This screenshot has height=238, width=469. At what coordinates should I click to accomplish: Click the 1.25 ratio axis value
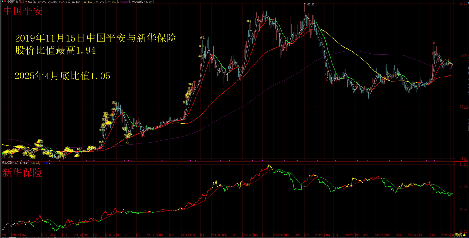(x=464, y=187)
